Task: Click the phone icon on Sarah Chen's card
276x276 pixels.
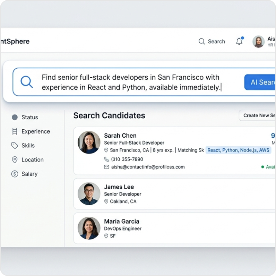Action: 106,159
